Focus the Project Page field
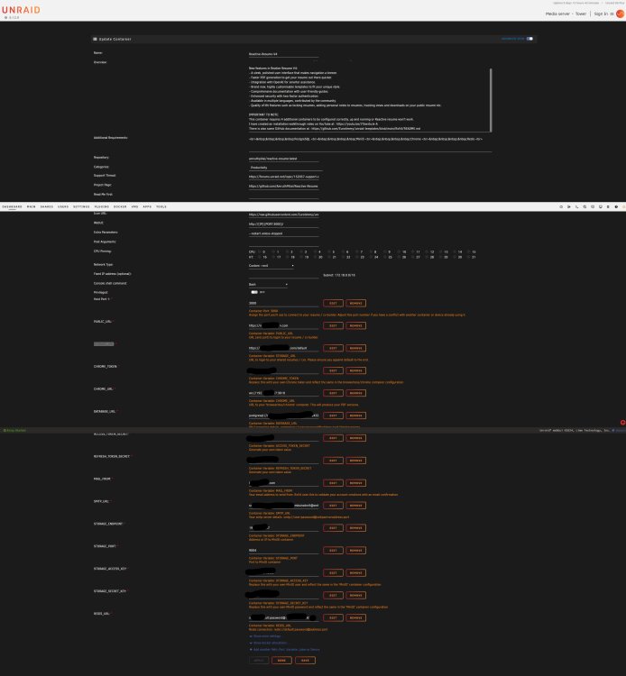The width and height of the screenshot is (626, 676). click(x=283, y=187)
